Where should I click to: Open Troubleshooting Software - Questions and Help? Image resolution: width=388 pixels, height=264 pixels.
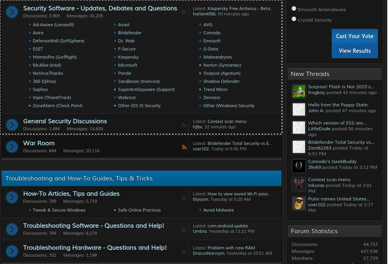94,226
